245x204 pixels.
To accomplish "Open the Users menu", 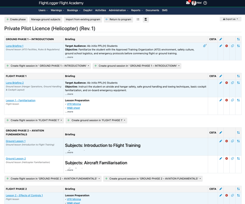I will click(43, 10).
